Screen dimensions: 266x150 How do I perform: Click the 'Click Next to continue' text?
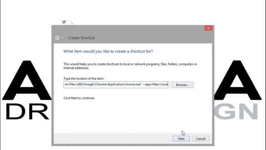tap(79, 98)
